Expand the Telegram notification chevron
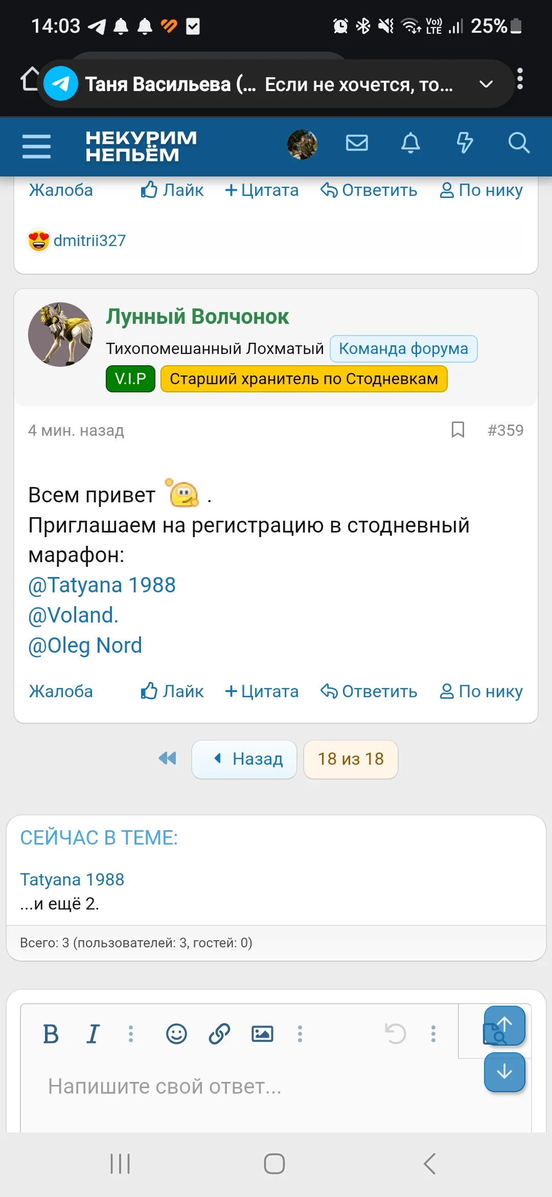The width and height of the screenshot is (552, 1197). pyautogui.click(x=486, y=84)
